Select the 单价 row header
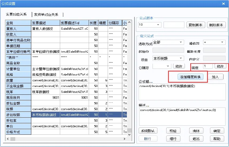 18,126
